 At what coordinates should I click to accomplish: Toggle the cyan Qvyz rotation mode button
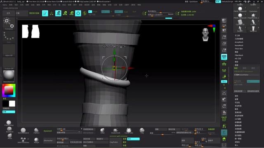pyautogui.click(x=224, y=81)
